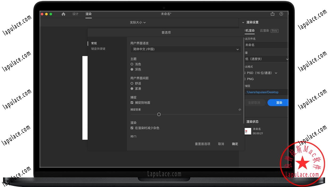
Task: Click the render status thumbnail for 未命名
Action: point(248,131)
